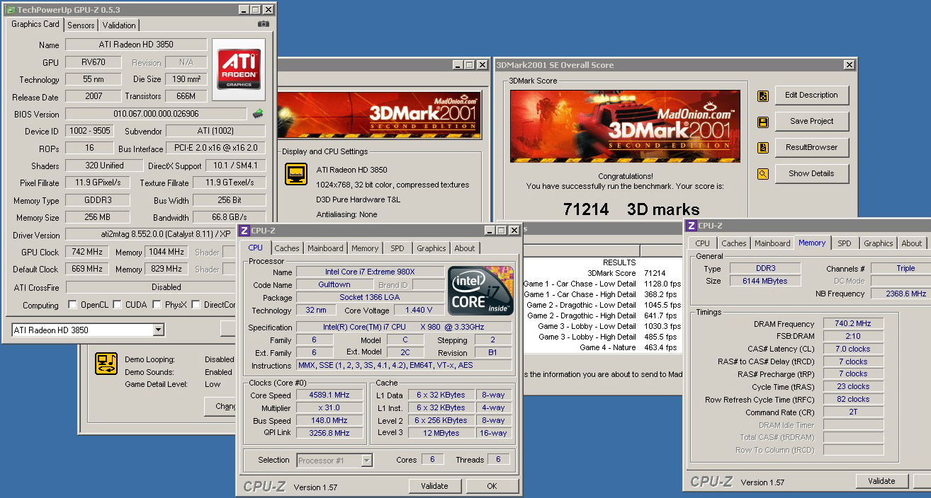Click the Change button in 3DMark demo options
The height and width of the screenshot is (498, 931).
(x=222, y=406)
